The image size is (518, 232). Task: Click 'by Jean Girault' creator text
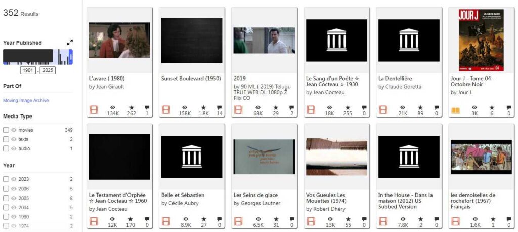click(106, 87)
